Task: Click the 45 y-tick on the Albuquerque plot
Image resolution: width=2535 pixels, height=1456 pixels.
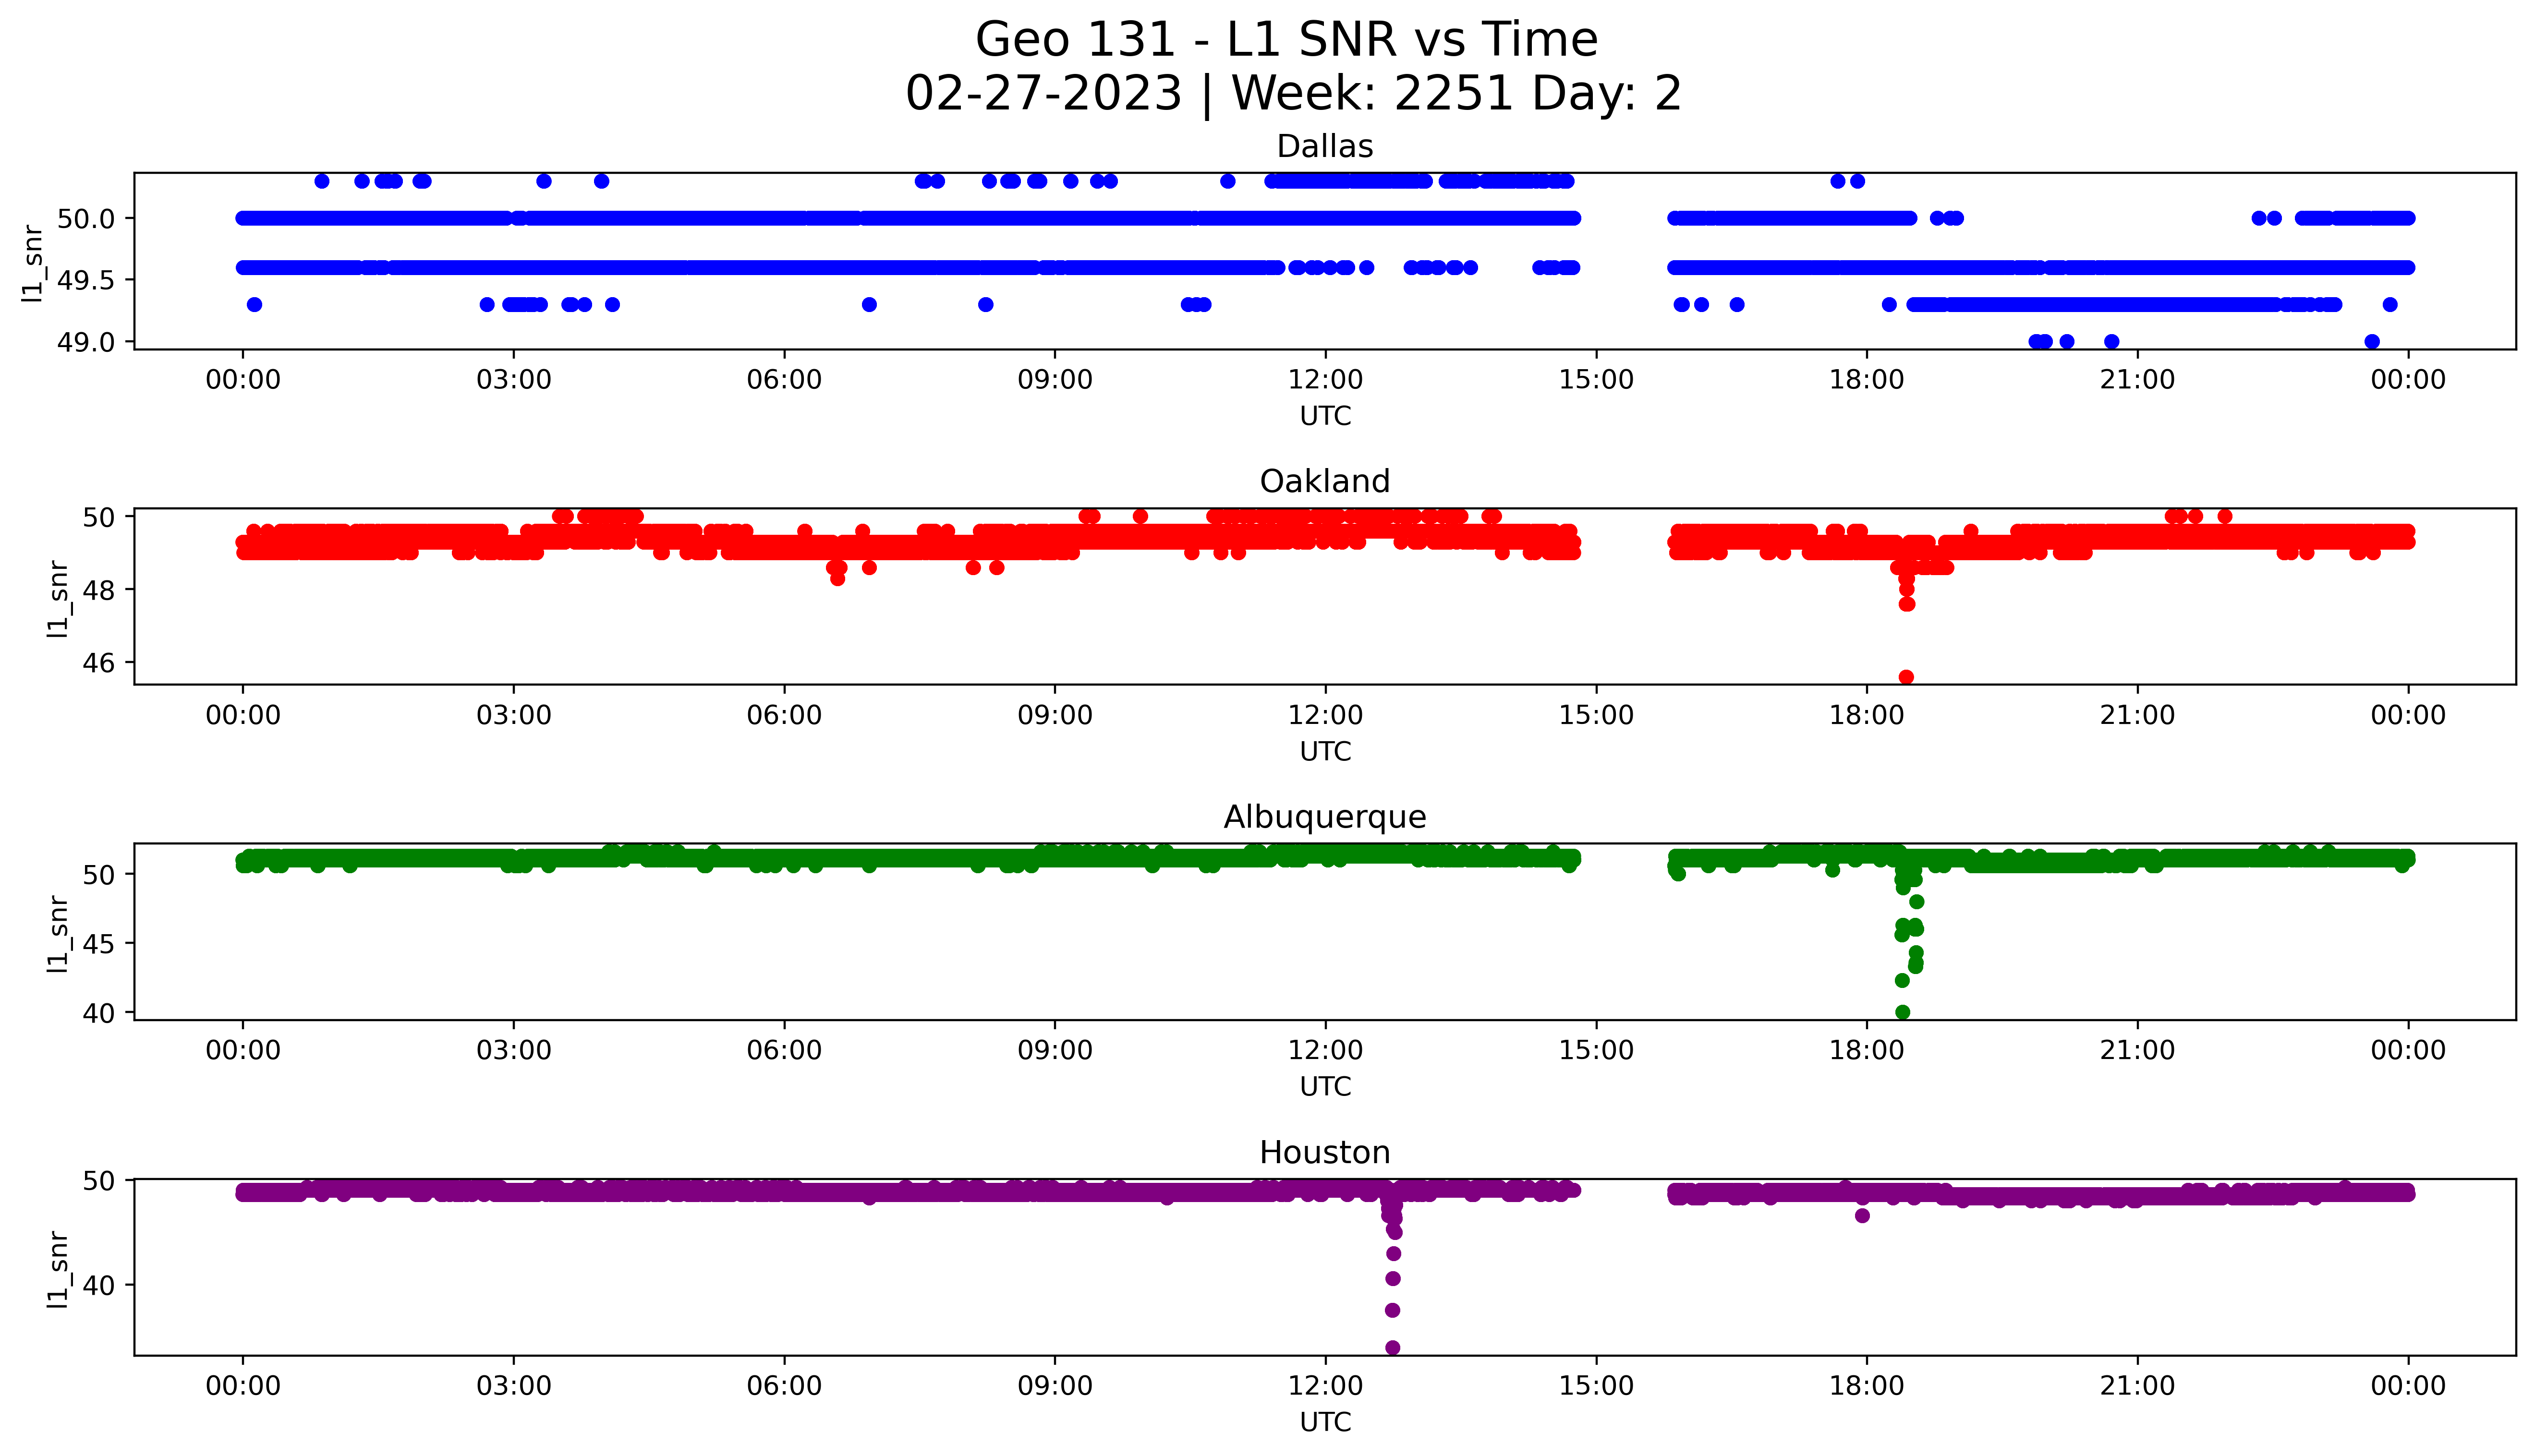Action: pyautogui.click(x=100, y=943)
